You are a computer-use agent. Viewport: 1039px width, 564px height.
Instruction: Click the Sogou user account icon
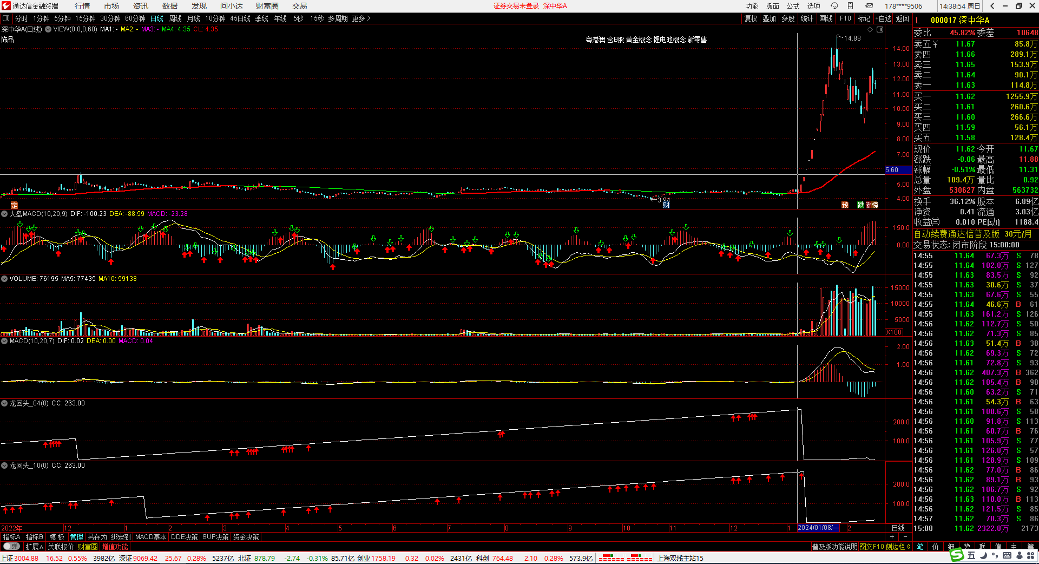[x=1018, y=555]
